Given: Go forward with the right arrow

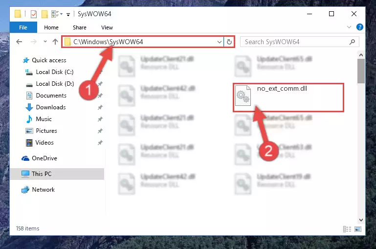Looking at the screenshot, I should click(34, 42).
